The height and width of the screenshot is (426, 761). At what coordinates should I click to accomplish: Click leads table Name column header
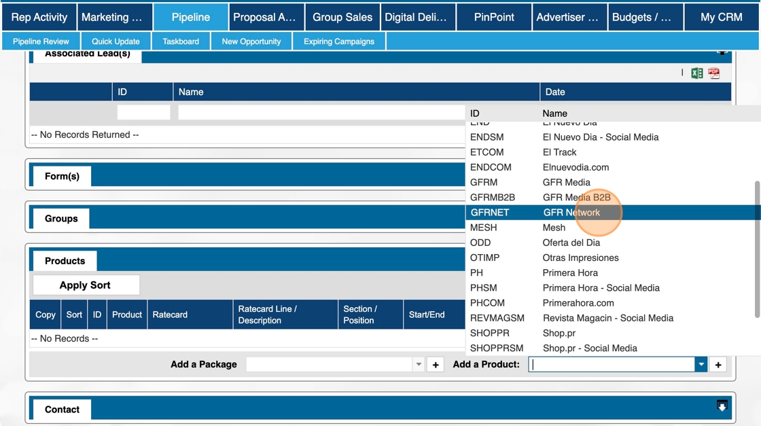tap(356, 92)
